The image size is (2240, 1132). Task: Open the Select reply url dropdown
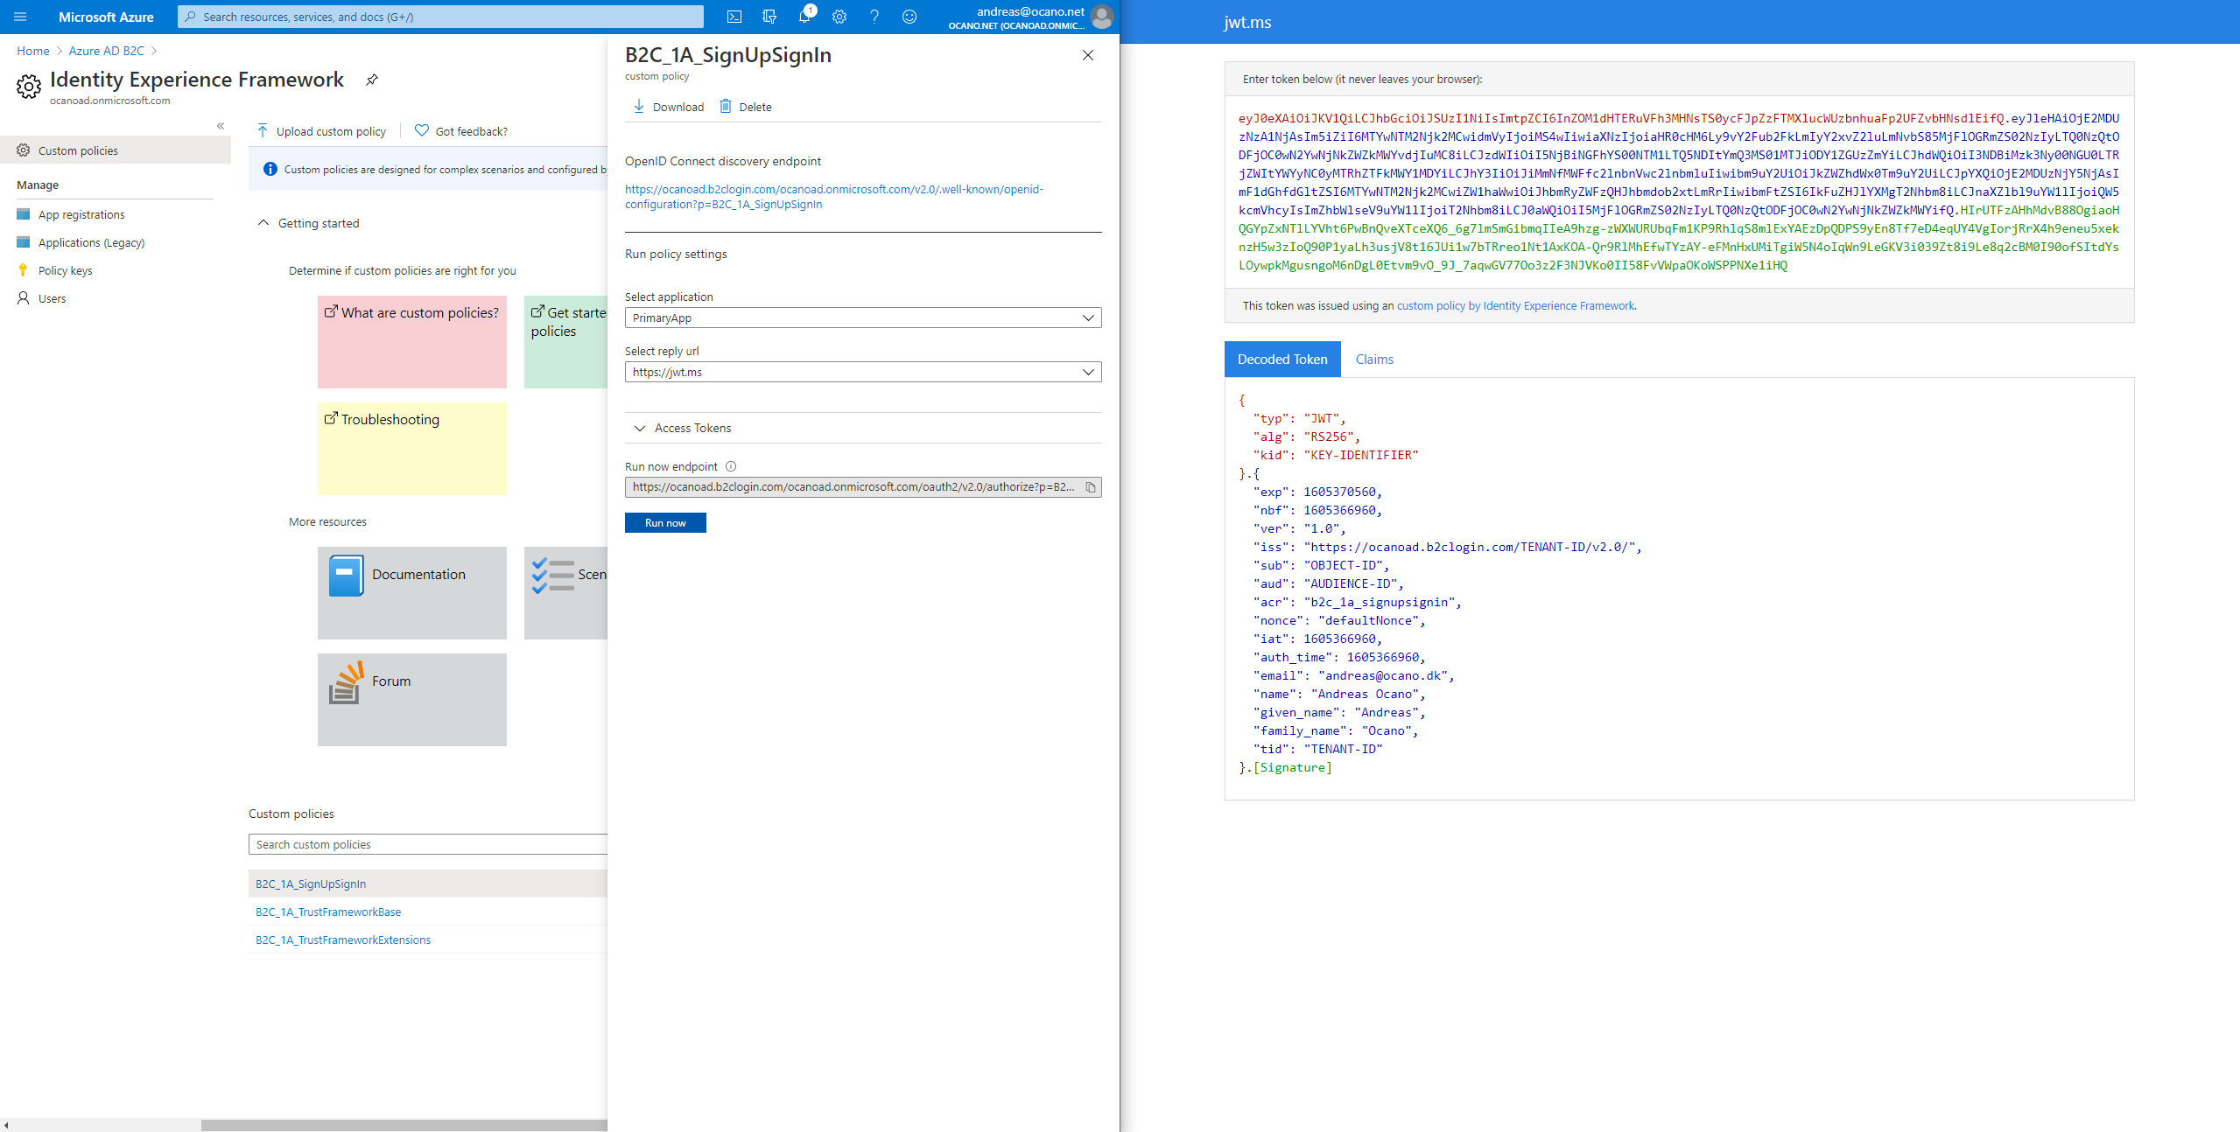click(862, 372)
